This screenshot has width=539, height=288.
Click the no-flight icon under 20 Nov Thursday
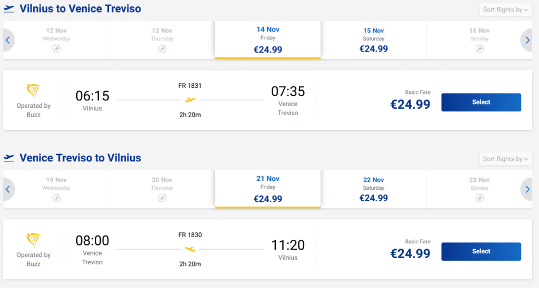(162, 198)
